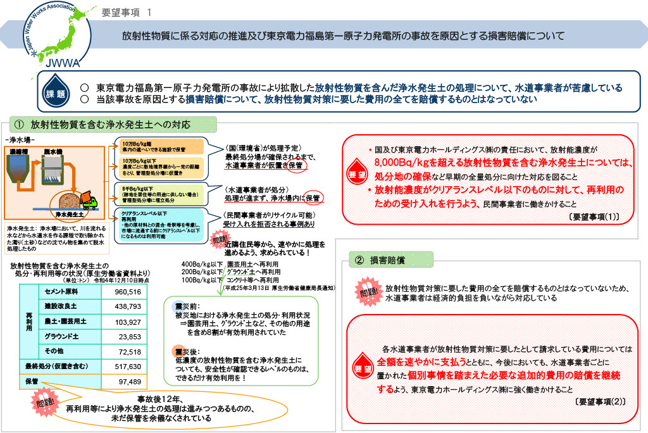Viewport: 648px width, 433px height.
Task: Click circled 保管 after 浄水場内に
Action: (x=313, y=198)
